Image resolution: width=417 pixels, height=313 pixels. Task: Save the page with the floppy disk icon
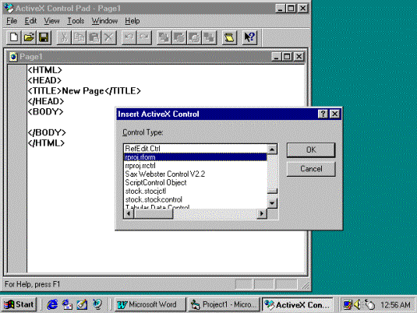(x=44, y=37)
